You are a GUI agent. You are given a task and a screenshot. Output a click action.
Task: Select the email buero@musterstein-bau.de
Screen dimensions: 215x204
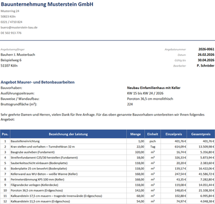coord(19,27)
